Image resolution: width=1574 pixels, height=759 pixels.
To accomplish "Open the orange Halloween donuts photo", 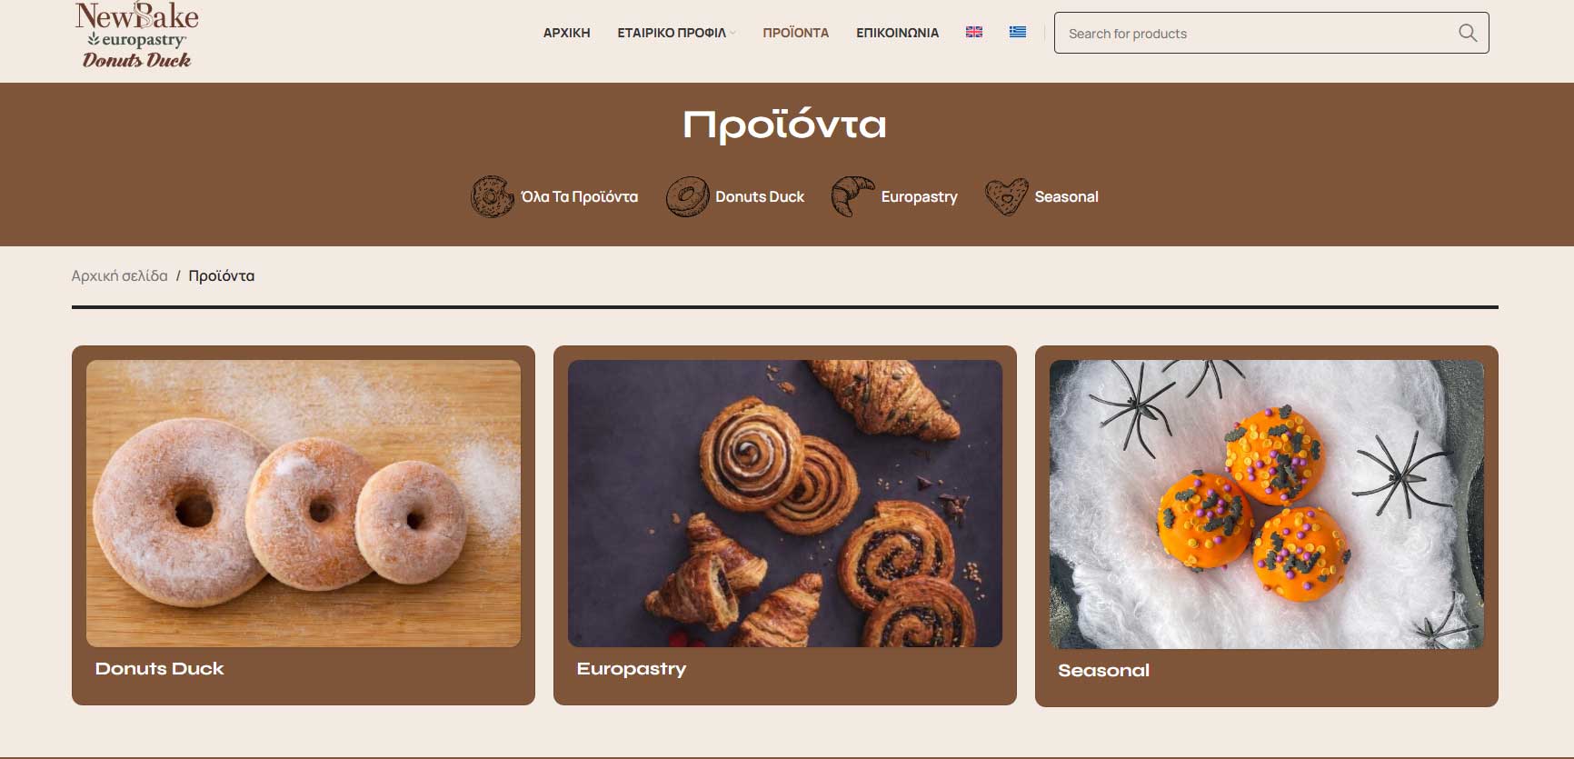I will click(1267, 504).
